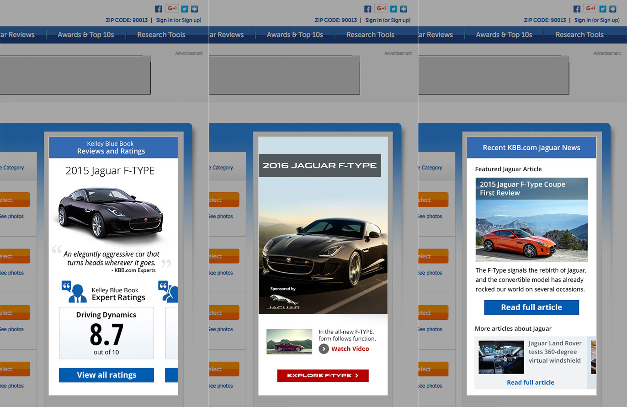Image resolution: width=627 pixels, height=407 pixels.
Task: Click Sign in link above Reviews and Ratings panel
Action: 165,20
